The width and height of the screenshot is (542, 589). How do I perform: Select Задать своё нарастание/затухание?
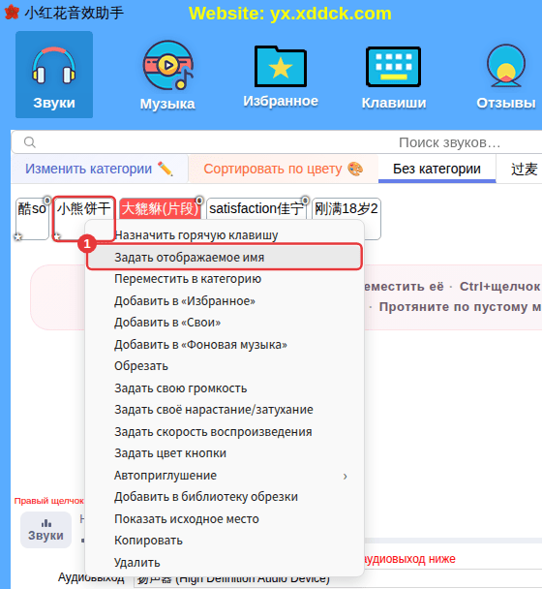(x=225, y=410)
